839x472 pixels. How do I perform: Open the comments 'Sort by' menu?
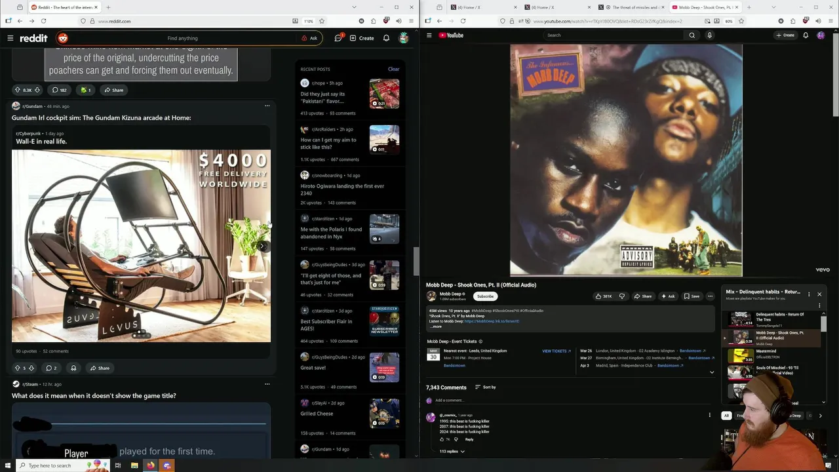coord(485,387)
